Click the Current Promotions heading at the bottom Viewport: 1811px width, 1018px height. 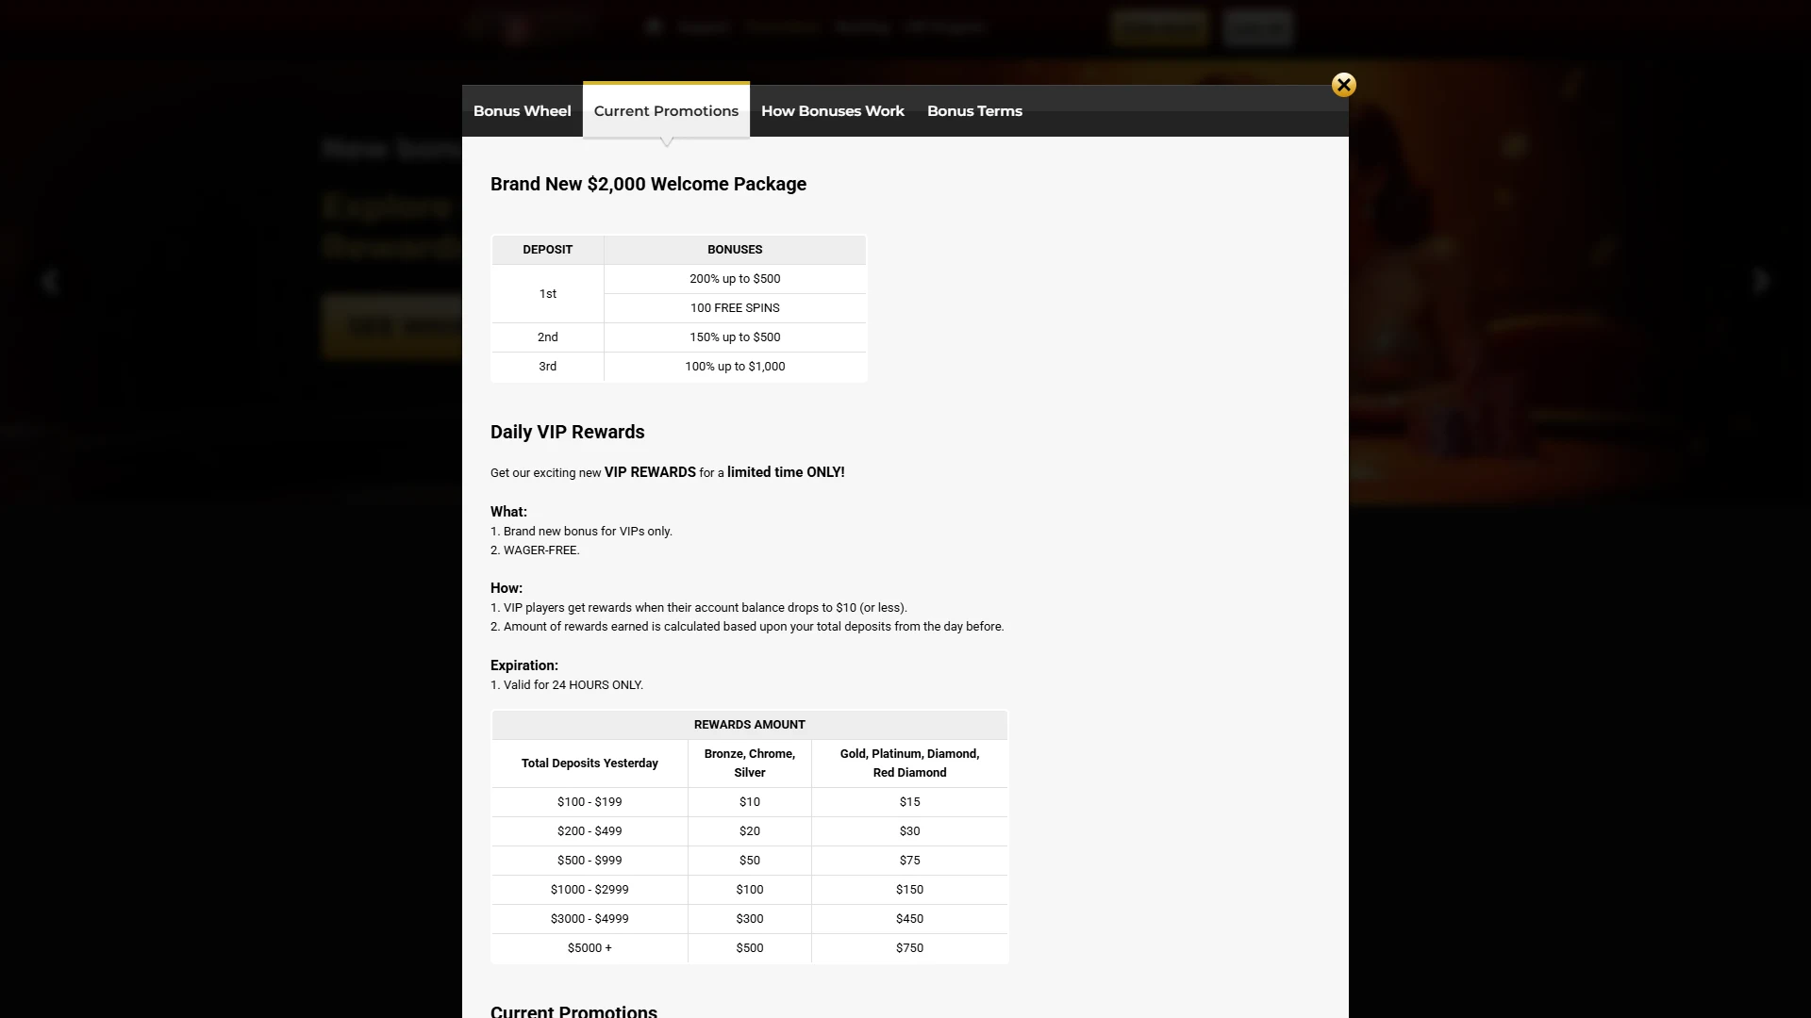click(x=573, y=1010)
